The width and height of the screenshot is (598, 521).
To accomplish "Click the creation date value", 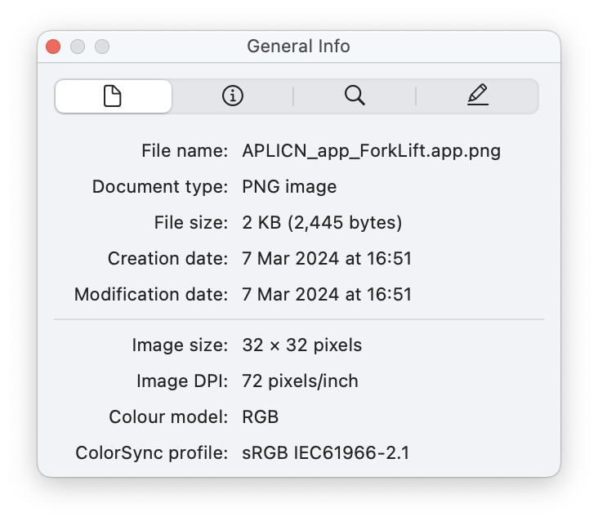I will (x=327, y=259).
